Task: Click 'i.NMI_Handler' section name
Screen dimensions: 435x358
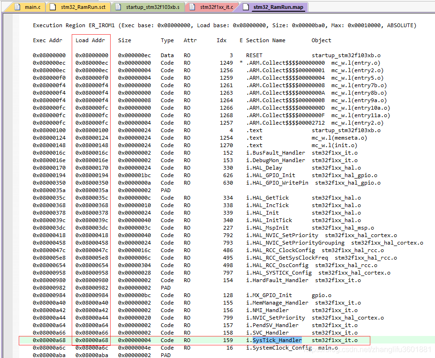Action: pos(267,310)
